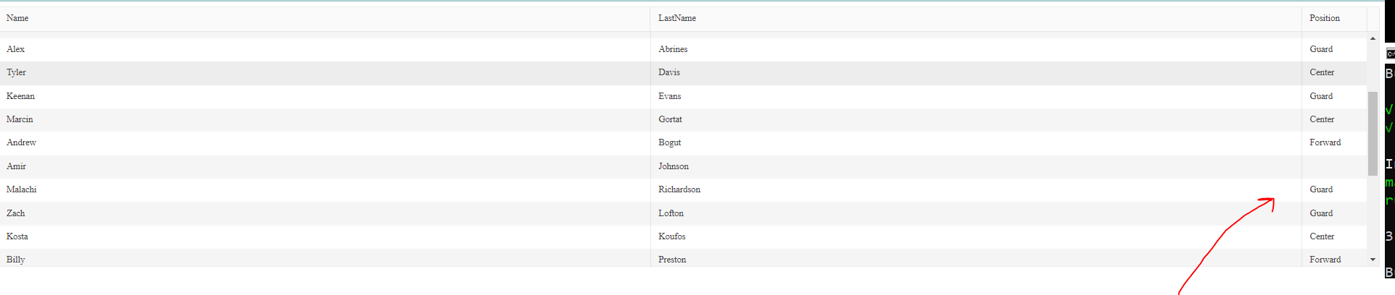Click the vertical scrollbar thumb
This screenshot has height=295, width=1395.
click(x=1373, y=134)
